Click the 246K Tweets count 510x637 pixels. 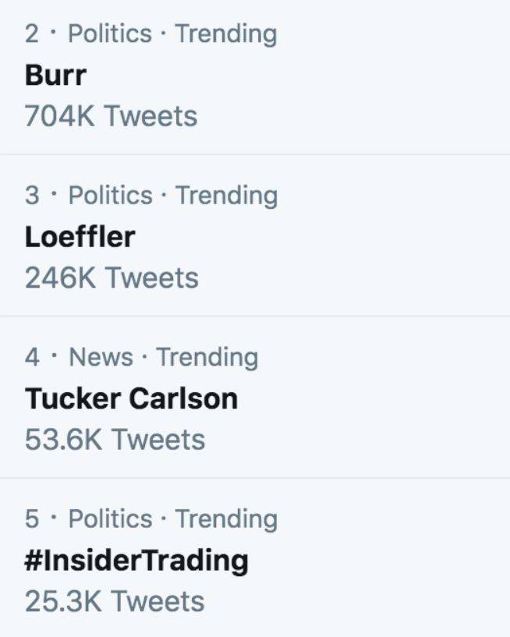(112, 278)
